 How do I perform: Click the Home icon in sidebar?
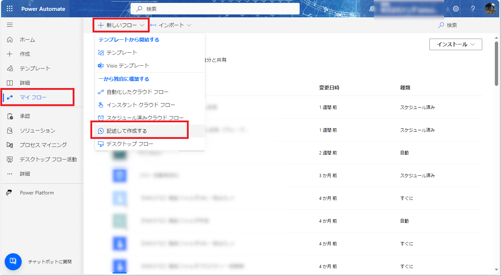point(10,40)
